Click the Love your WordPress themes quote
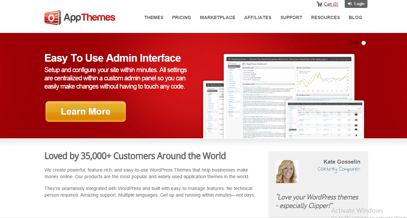 click(x=317, y=201)
